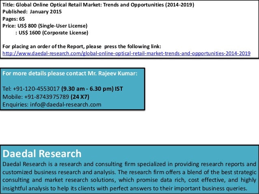Select the 'Pages: 65' text

tap(13, 19)
